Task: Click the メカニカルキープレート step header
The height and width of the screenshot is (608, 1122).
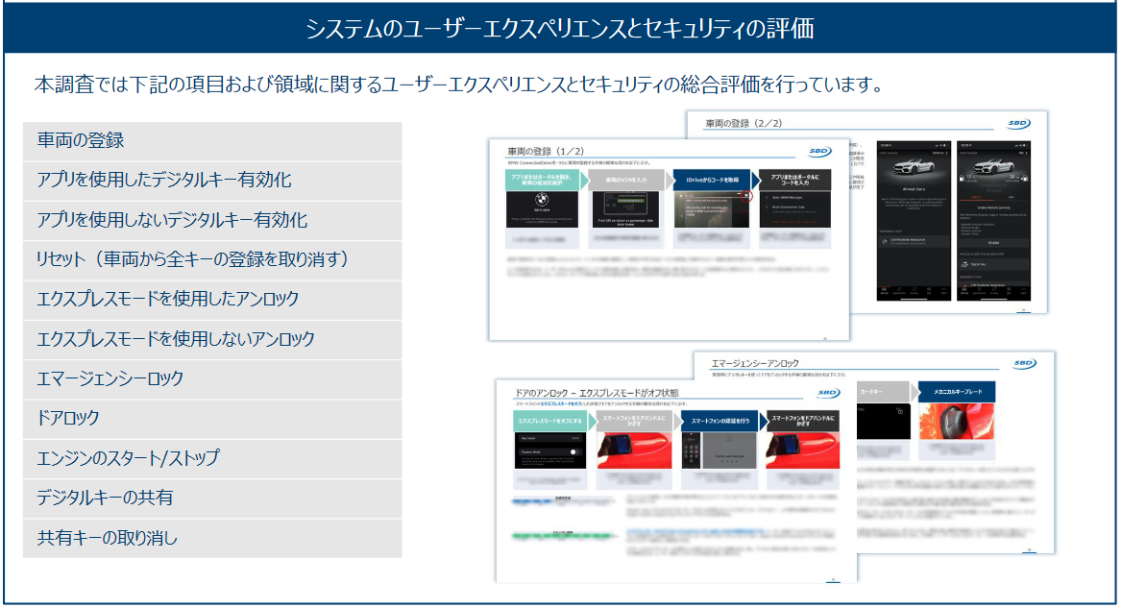Action: coord(954,391)
